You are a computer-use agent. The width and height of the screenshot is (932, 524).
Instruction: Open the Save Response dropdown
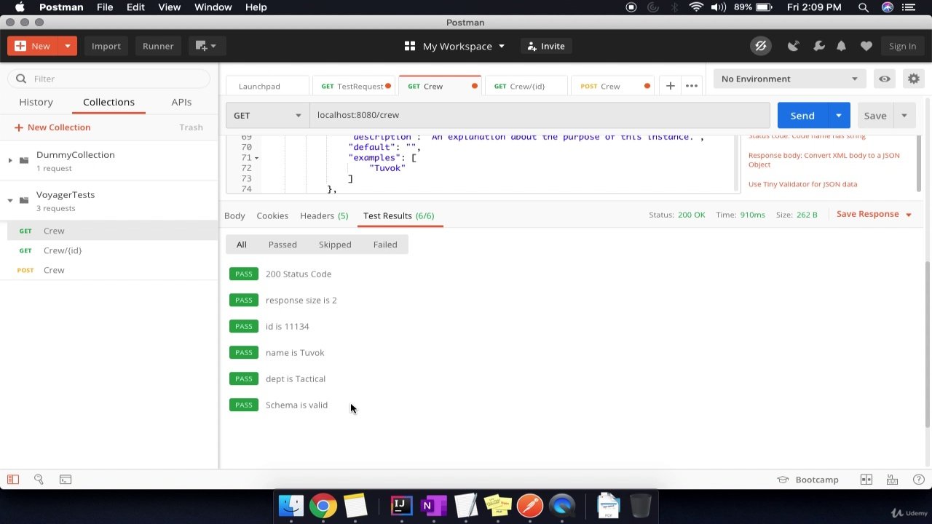[874, 214]
